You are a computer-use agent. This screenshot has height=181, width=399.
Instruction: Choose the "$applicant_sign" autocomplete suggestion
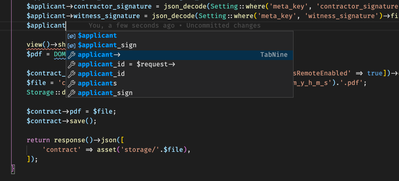click(107, 45)
